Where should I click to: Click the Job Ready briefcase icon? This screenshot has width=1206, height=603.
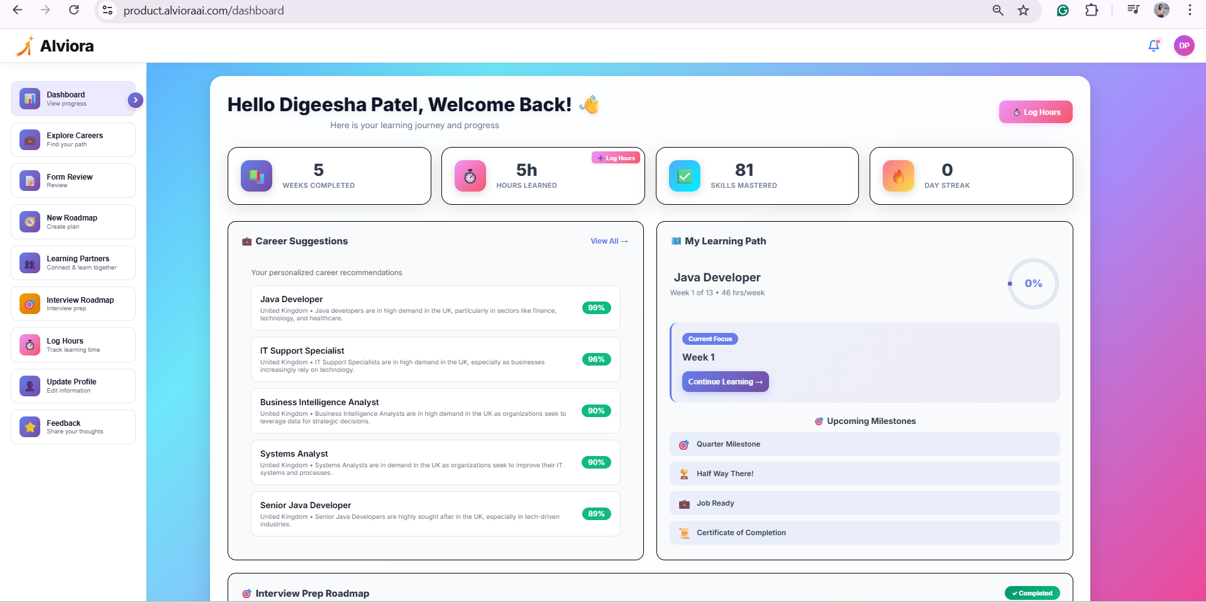684,504
